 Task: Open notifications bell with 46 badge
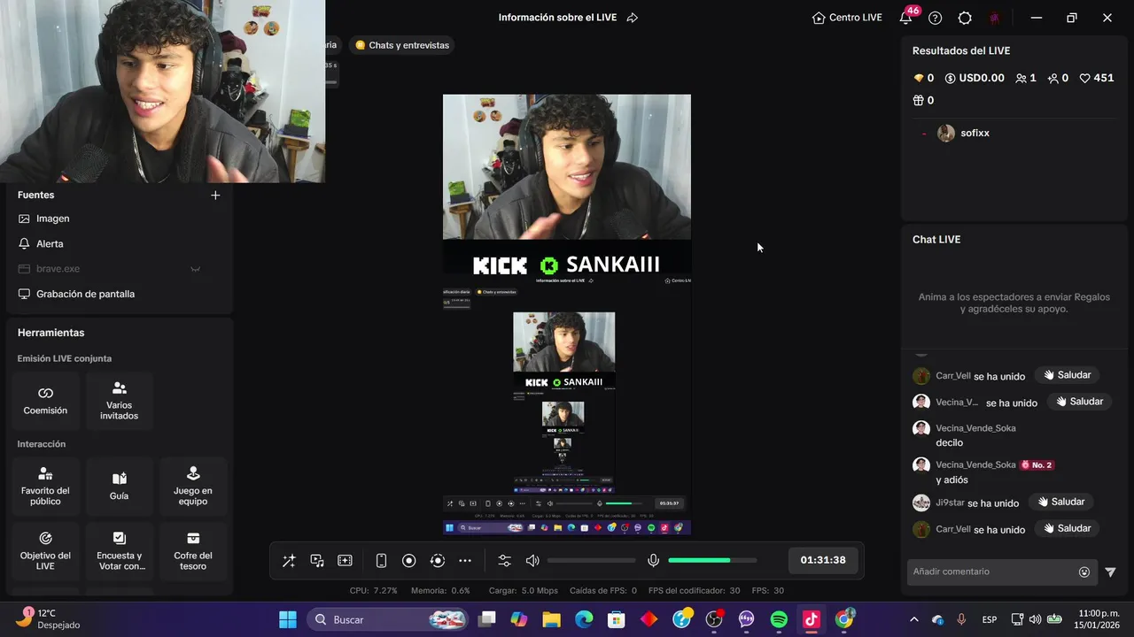905,18
